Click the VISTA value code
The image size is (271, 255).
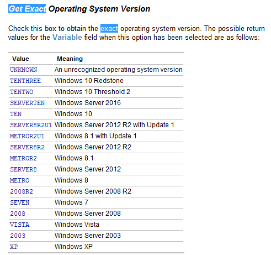coord(20,225)
